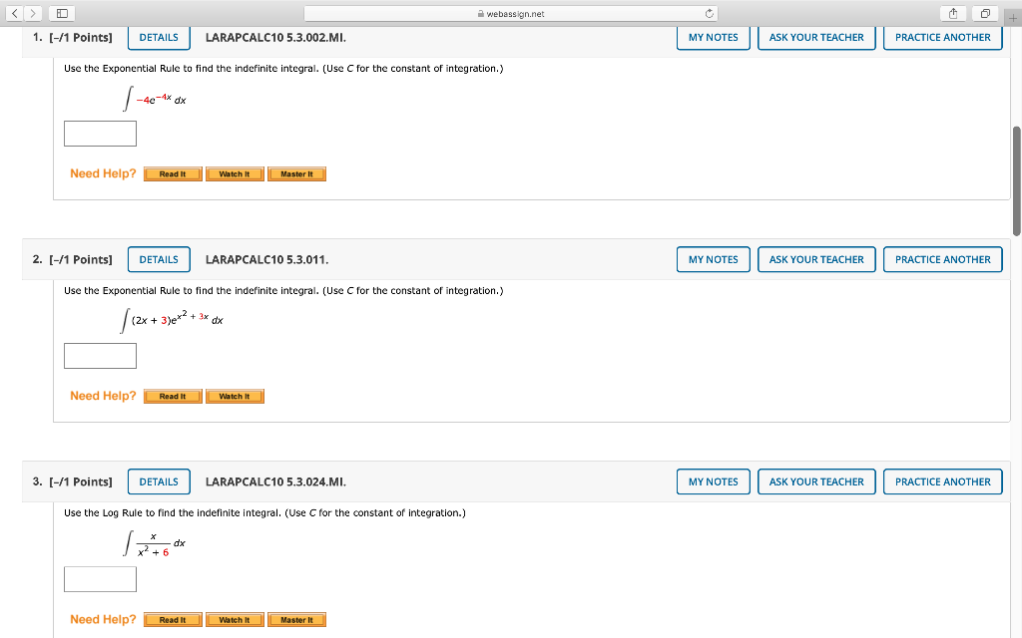Image resolution: width=1022 pixels, height=638 pixels.
Task: Click PRACTICE ANOTHER on problem 1
Action: click(x=942, y=37)
